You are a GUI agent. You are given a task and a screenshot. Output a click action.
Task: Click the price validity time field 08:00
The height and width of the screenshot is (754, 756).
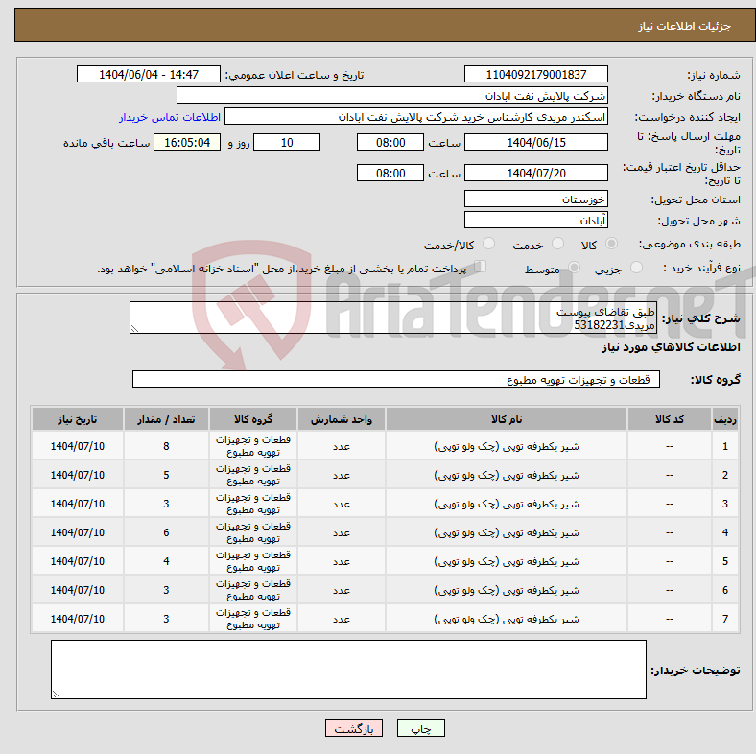[x=390, y=173]
